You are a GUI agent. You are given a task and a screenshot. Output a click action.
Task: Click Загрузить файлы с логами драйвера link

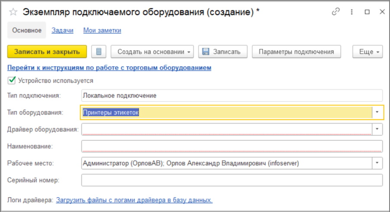[x=134, y=200]
